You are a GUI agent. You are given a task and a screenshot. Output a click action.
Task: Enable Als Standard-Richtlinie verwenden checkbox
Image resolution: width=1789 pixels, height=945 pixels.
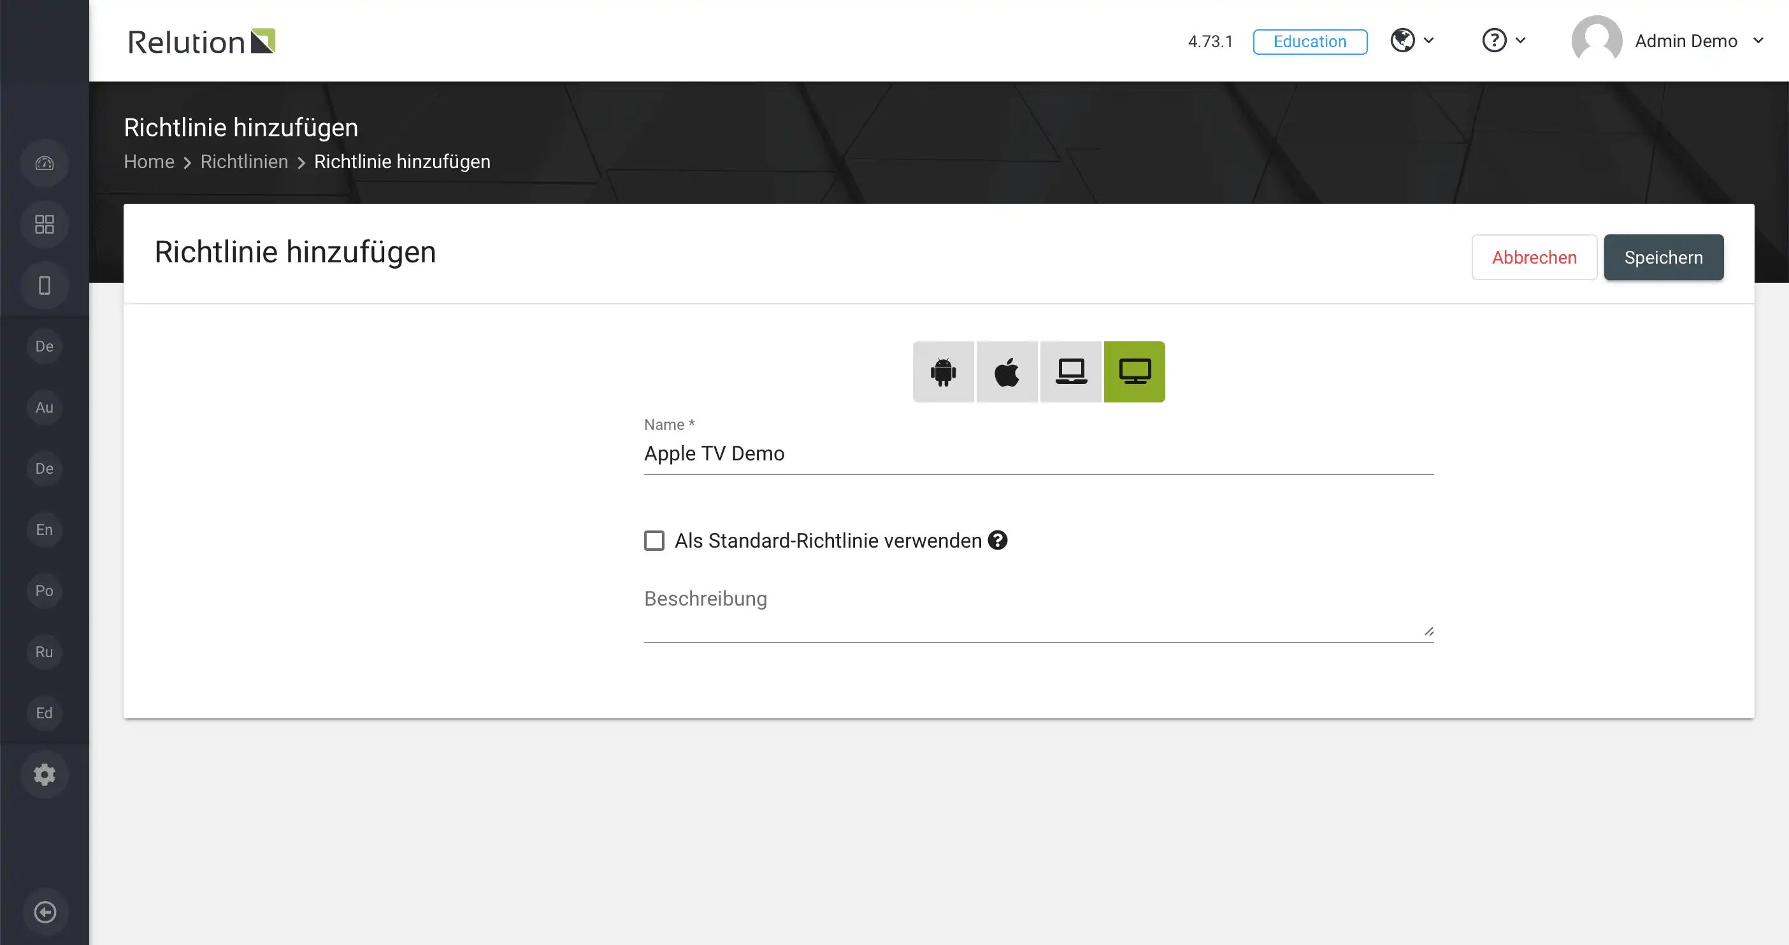click(654, 540)
